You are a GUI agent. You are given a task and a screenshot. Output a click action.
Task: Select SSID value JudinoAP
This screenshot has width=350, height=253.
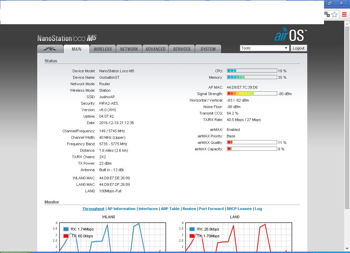point(107,97)
